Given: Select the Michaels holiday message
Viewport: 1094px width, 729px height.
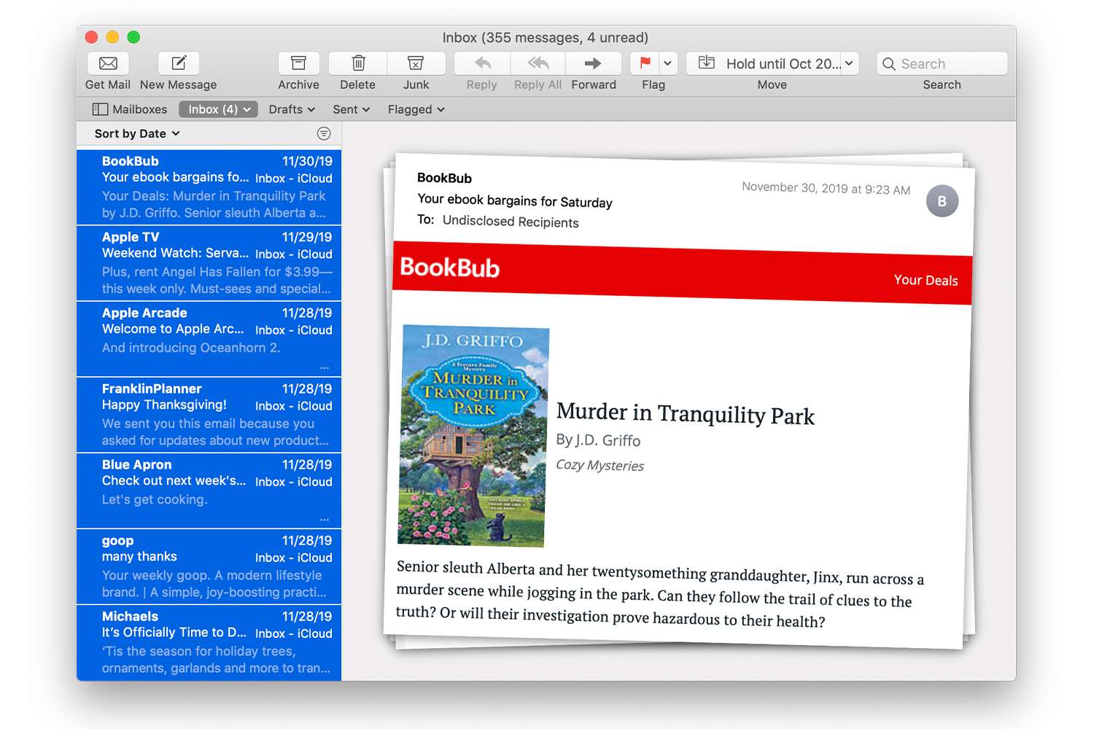Looking at the screenshot, I should pyautogui.click(x=209, y=642).
